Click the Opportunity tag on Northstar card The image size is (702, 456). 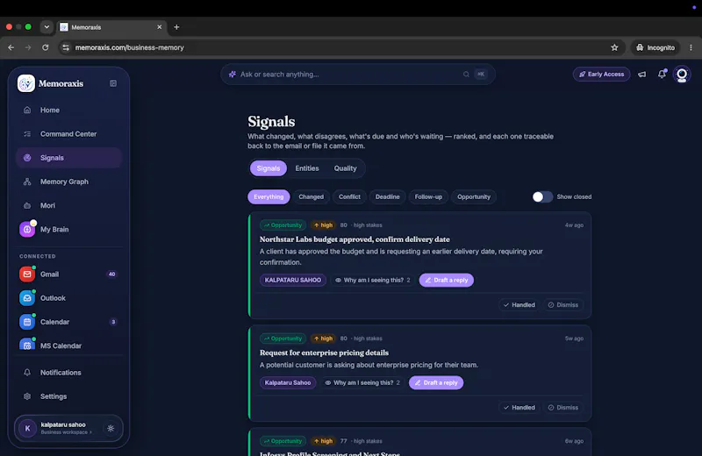[283, 225]
